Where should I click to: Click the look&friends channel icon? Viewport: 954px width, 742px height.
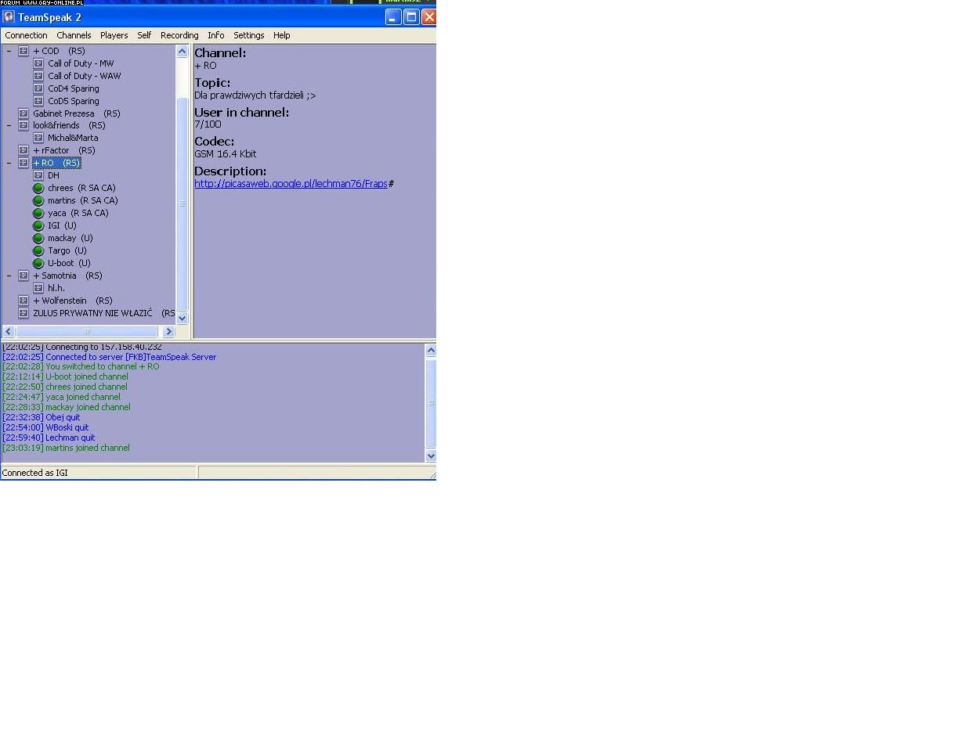23,125
